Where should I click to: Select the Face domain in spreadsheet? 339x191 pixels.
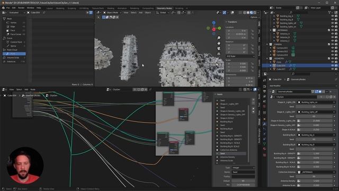(13, 30)
